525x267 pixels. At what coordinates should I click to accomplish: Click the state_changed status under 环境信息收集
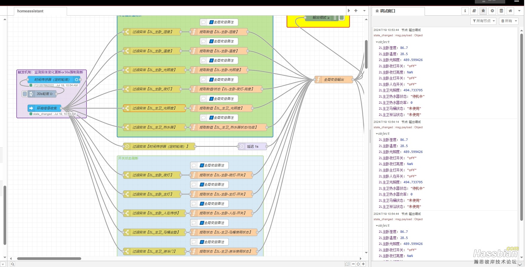(53, 114)
